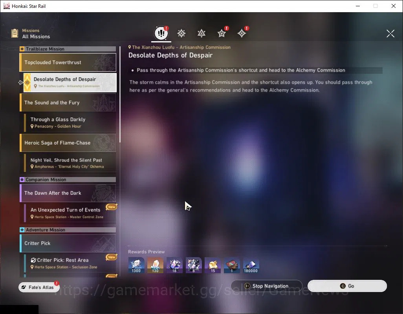Click Stop Navigation button

pos(267,286)
